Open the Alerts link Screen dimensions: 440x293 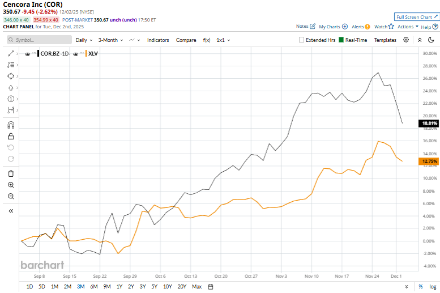tap(358, 27)
